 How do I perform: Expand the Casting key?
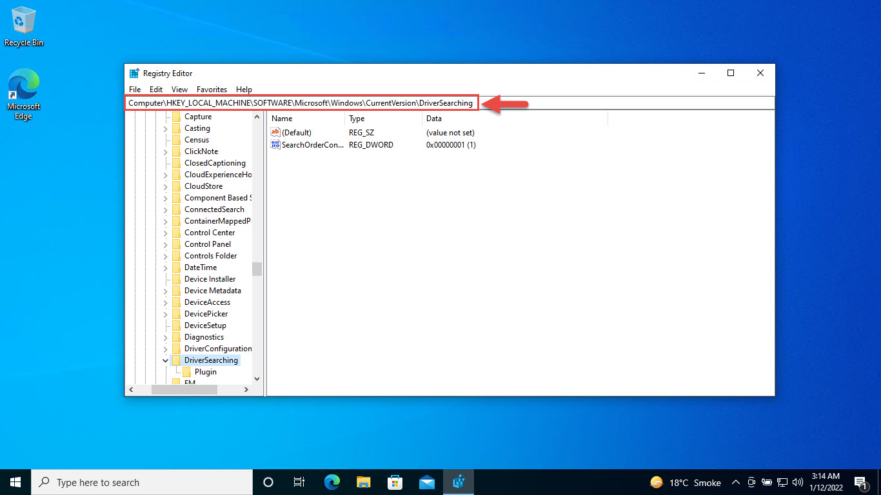(166, 128)
